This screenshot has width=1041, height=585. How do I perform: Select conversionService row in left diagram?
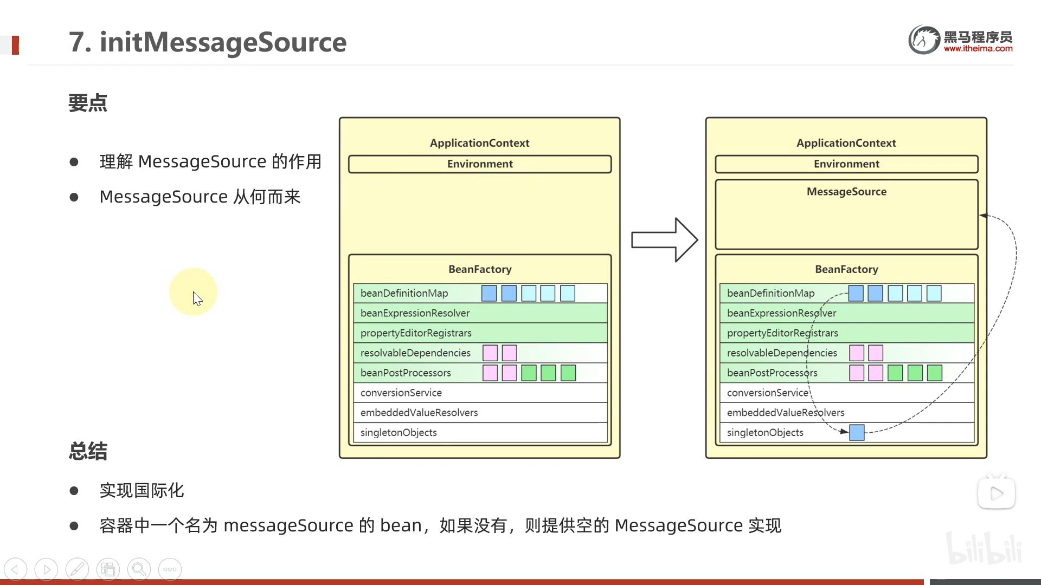tap(480, 393)
